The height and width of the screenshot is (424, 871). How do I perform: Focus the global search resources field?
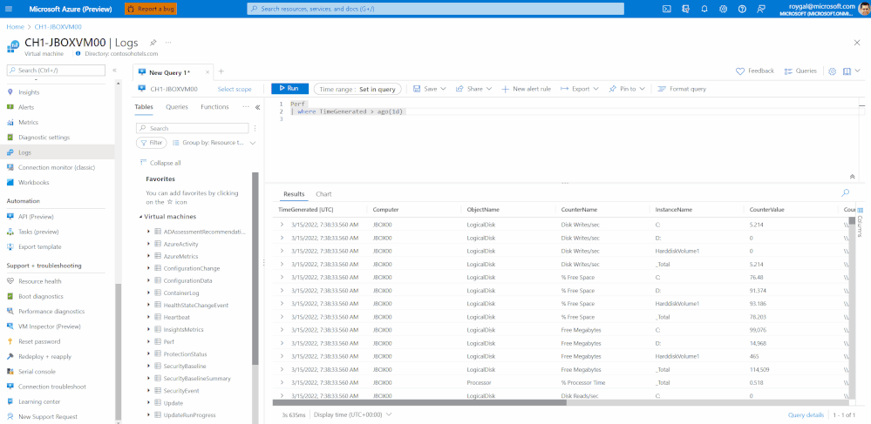click(436, 9)
